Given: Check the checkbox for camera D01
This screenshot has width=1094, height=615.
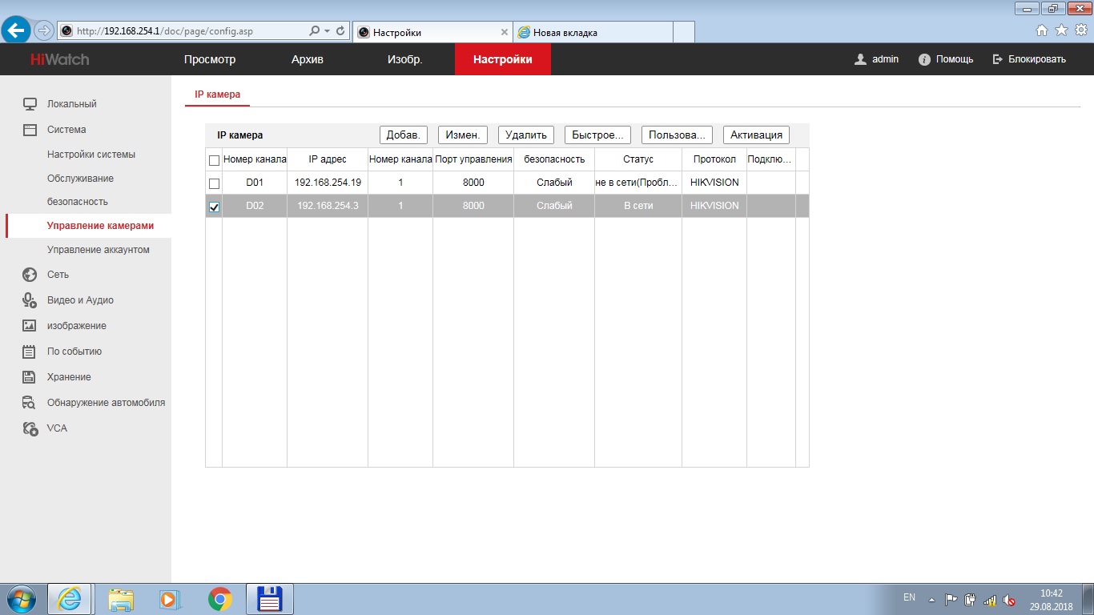Looking at the screenshot, I should (214, 183).
